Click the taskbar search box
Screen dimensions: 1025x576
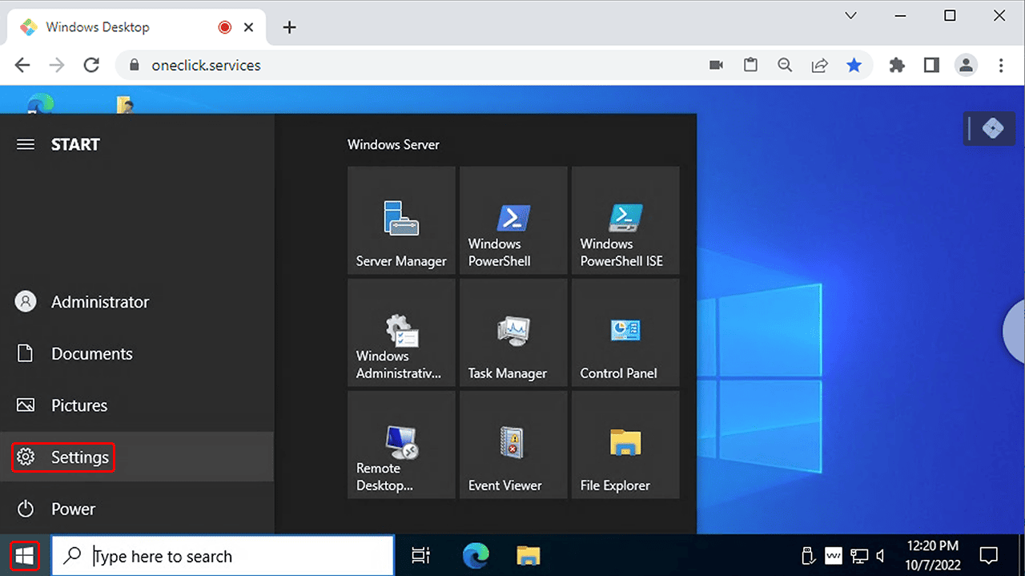pos(232,556)
